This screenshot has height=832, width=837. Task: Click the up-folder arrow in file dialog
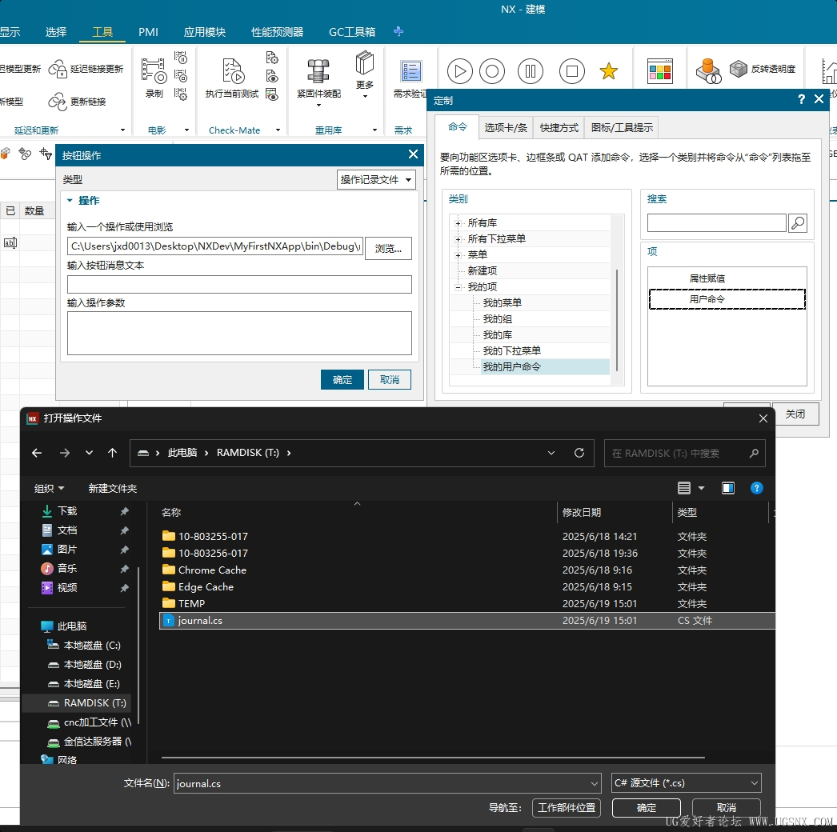(x=112, y=453)
